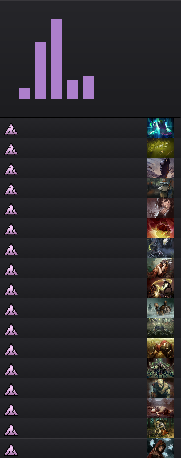Viewport: 181px width, 458px height.
Task: Open the red glowing fist card thumbnail
Action: tap(160, 228)
